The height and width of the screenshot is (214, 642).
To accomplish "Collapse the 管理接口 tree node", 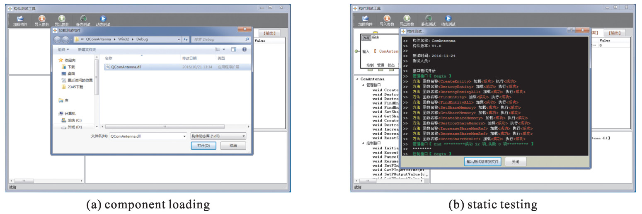I will pyautogui.click(x=363, y=85).
